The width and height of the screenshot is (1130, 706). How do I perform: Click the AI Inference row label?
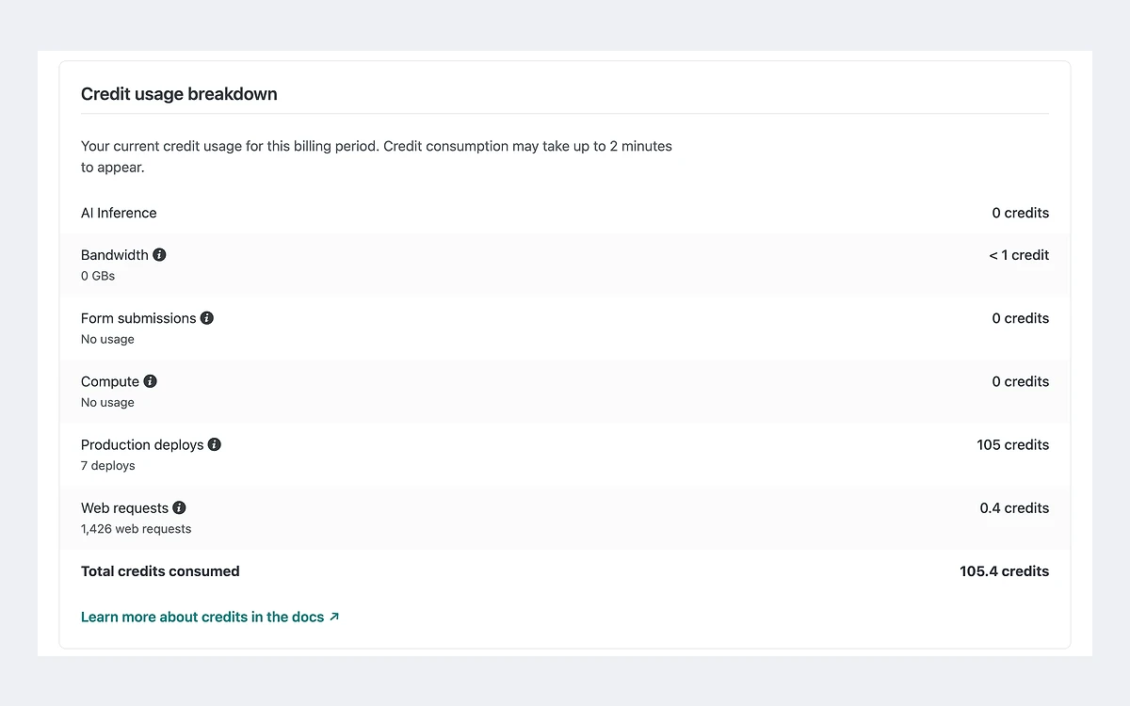tap(119, 213)
